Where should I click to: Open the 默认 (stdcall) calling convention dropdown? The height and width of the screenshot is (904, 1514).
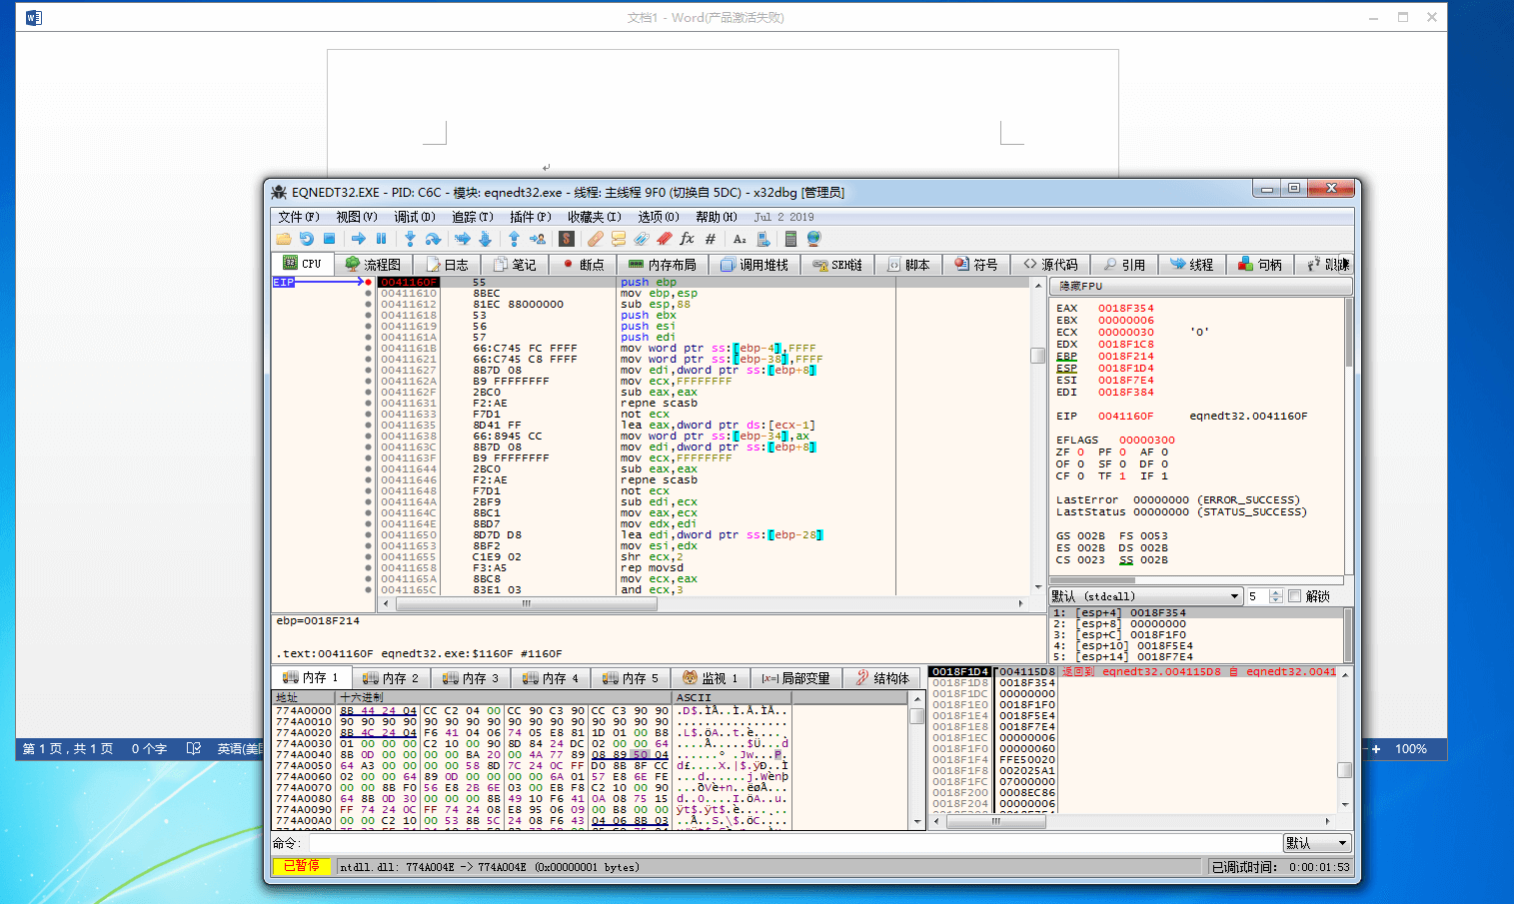(1145, 596)
